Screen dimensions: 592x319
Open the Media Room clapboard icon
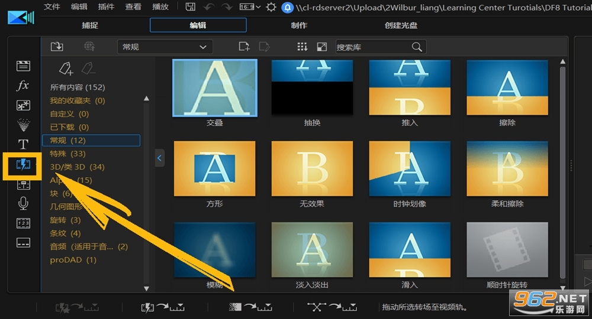[x=23, y=66]
